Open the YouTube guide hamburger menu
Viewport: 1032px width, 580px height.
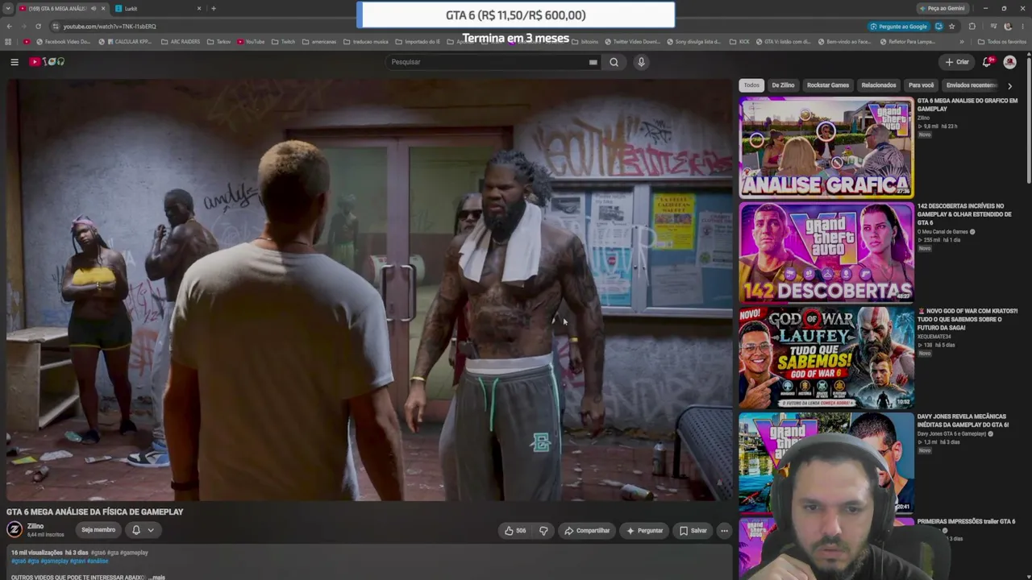[15, 62]
